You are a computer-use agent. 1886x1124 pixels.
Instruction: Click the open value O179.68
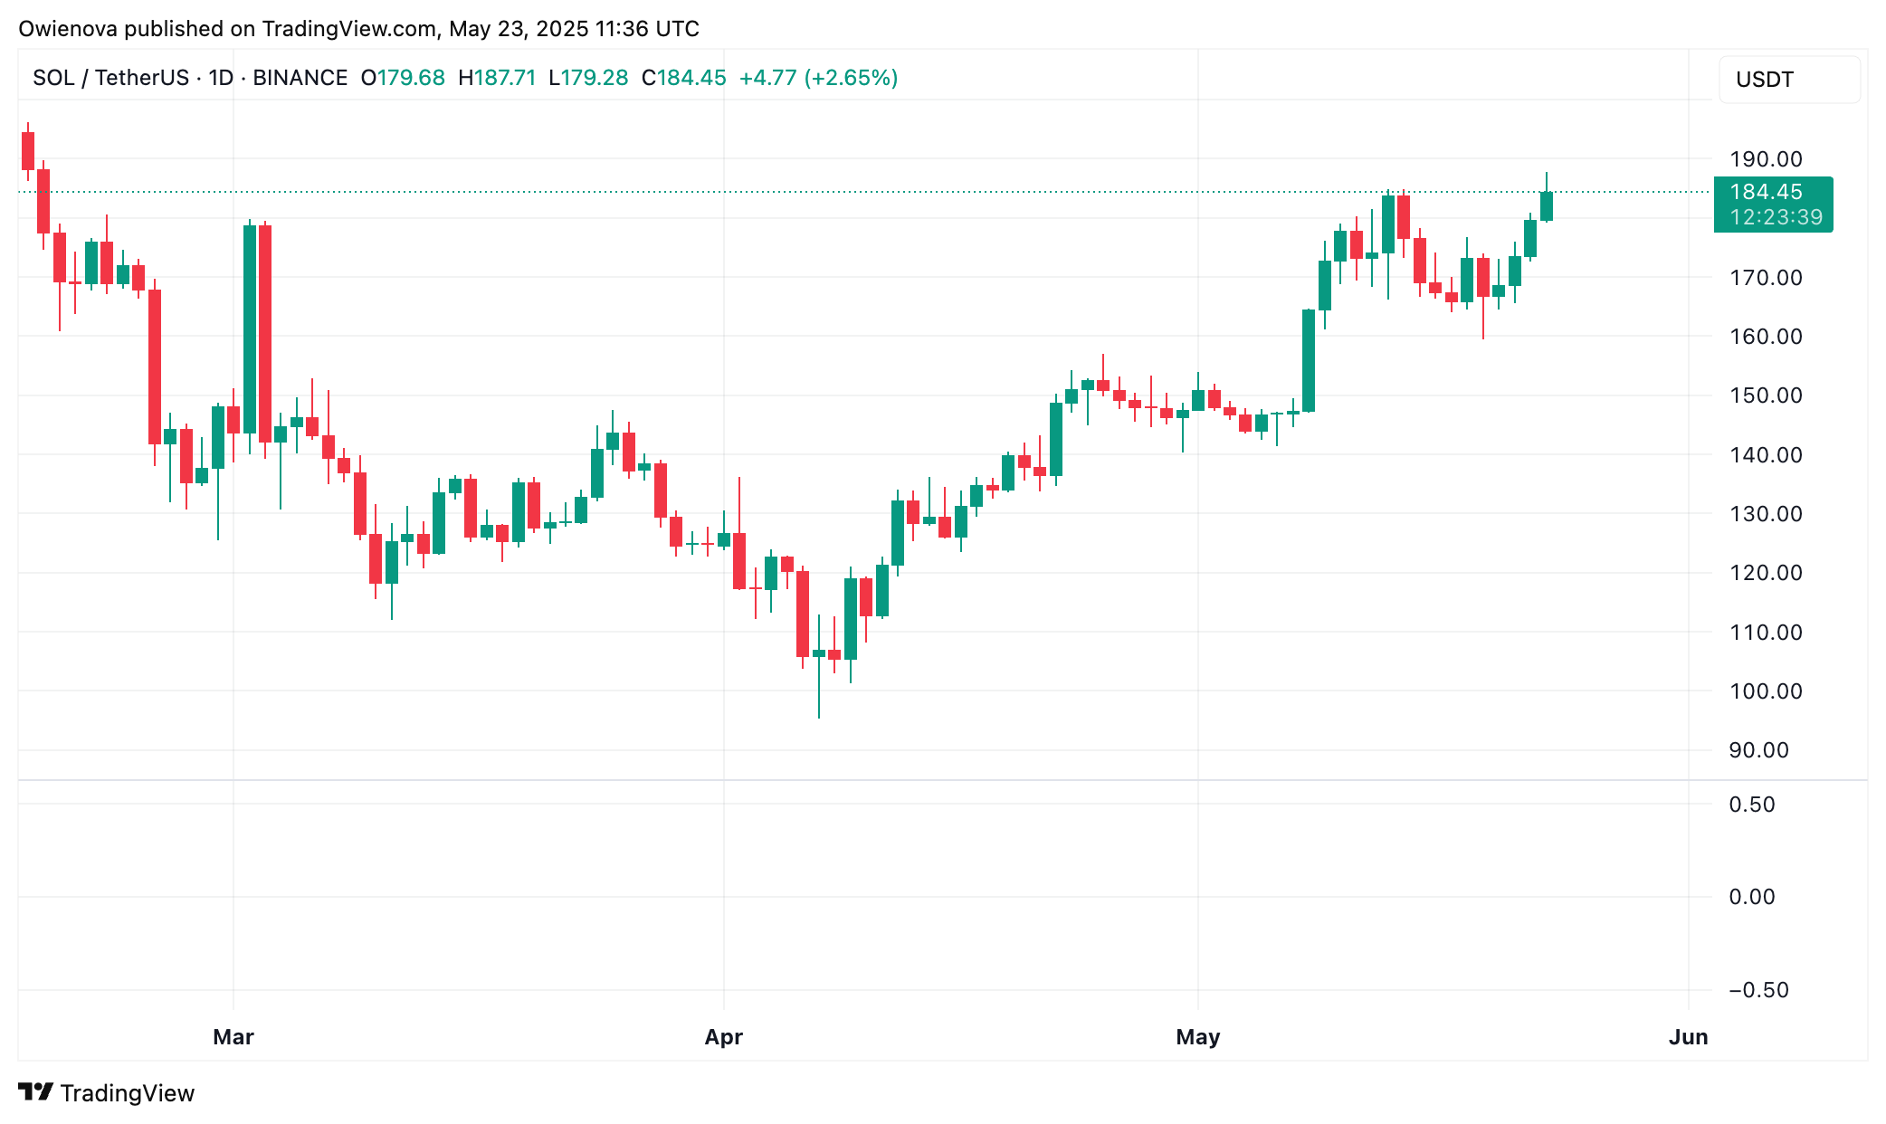point(403,78)
